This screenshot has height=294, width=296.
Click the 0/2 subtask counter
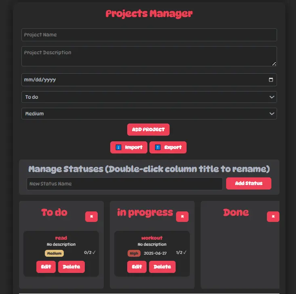(90, 252)
